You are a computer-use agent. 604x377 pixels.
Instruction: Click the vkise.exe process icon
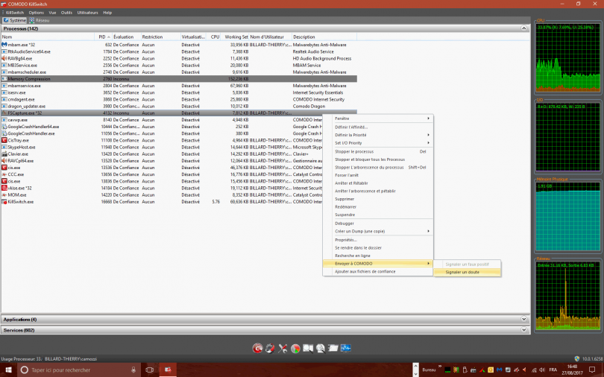(x=4, y=188)
